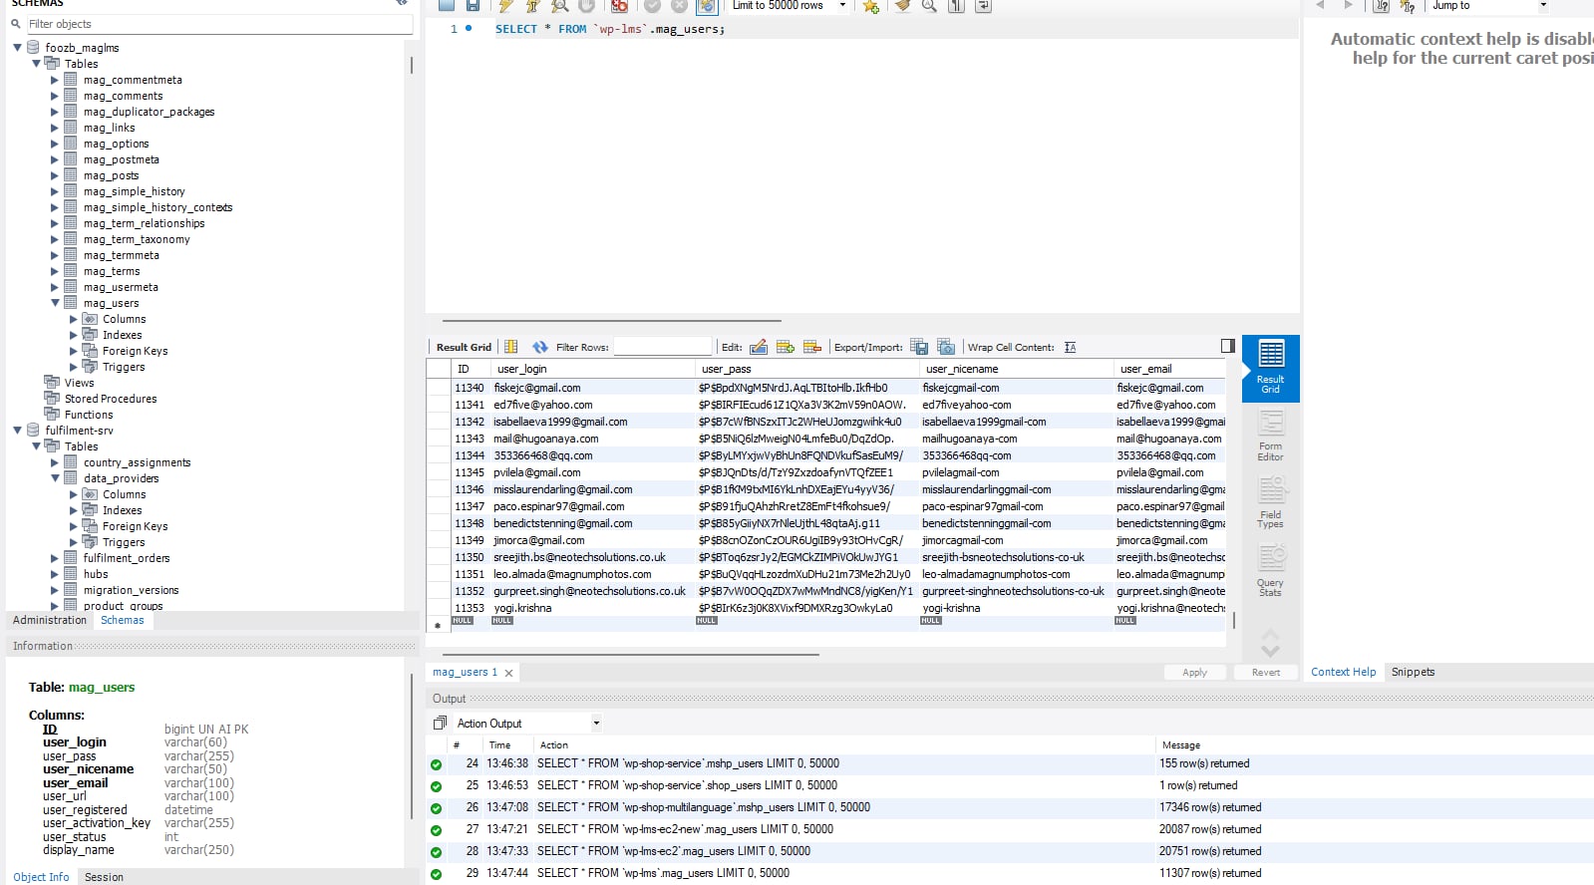Screen dimensions: 1594x885
Task: Toggle stop-on-error script execution icon
Action: [619, 5]
